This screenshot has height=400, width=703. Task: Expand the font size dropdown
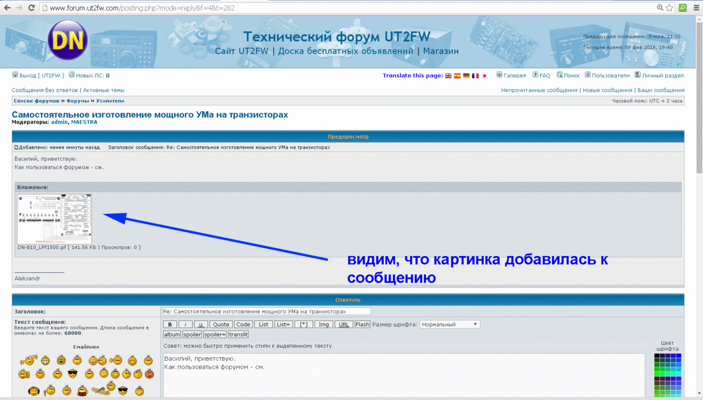point(449,324)
